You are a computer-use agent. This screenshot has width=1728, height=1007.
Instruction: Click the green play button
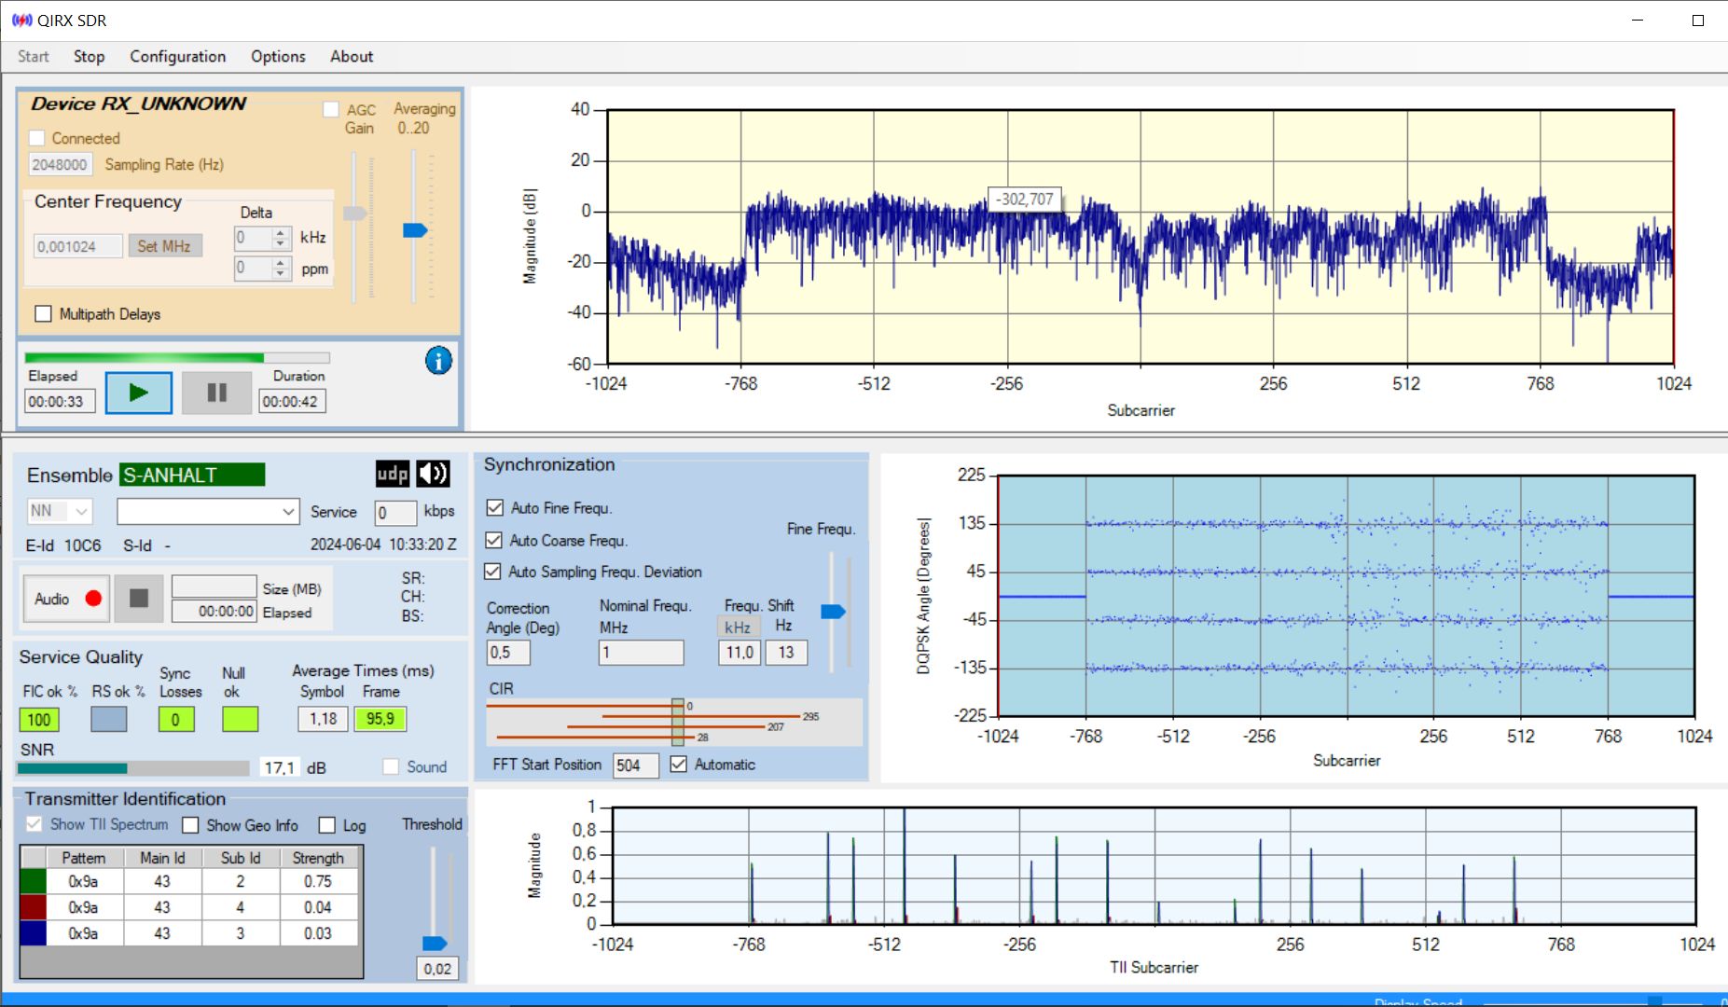point(138,393)
